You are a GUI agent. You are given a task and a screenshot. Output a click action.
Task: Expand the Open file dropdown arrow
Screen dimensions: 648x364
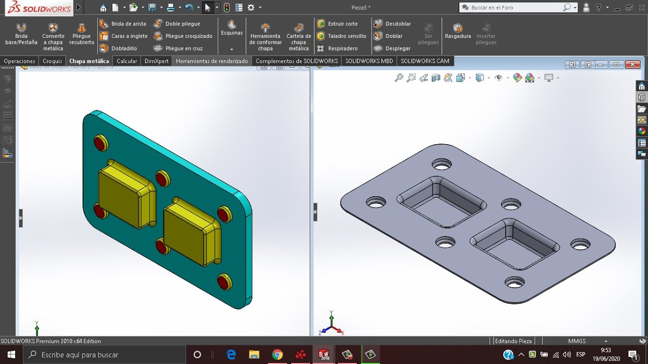pyautogui.click(x=143, y=8)
